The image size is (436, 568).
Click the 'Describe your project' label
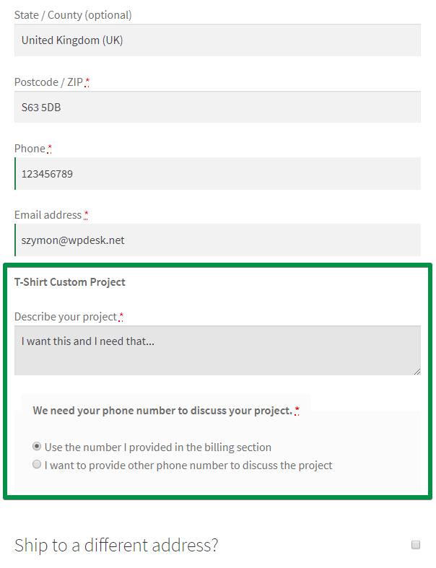(65, 316)
